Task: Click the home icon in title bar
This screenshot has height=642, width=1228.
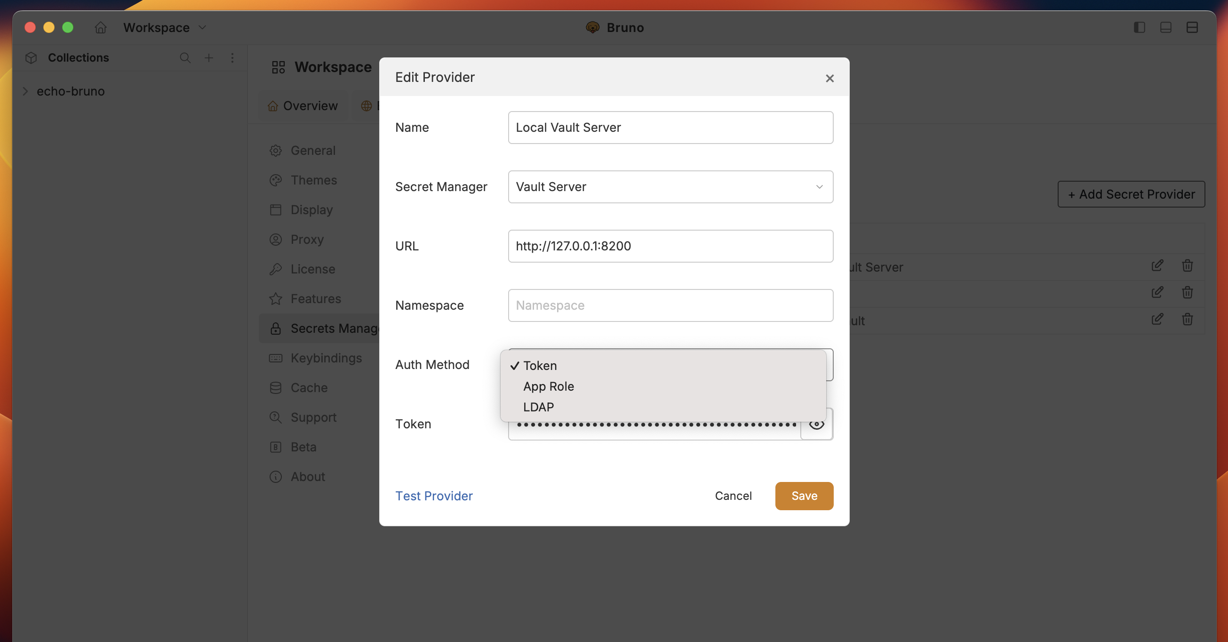Action: pos(101,28)
